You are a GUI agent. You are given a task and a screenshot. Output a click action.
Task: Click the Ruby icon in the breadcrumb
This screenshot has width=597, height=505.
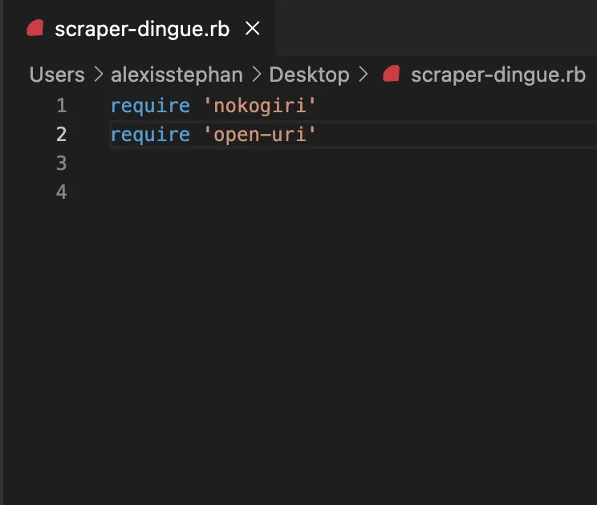point(391,74)
